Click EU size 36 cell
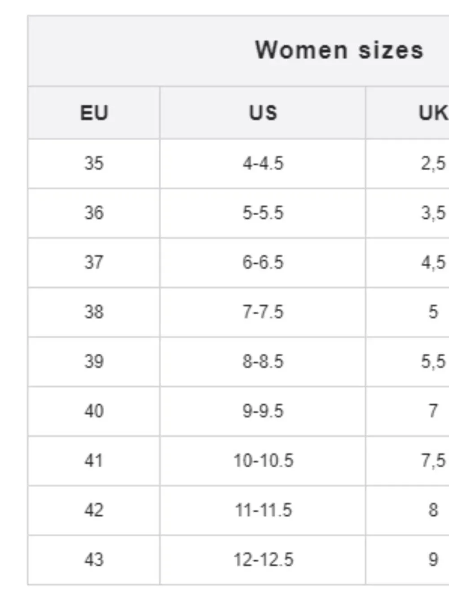The image size is (449, 599). [94, 213]
